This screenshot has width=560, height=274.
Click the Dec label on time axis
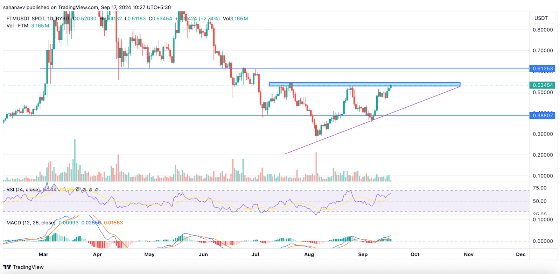[x=521, y=254]
